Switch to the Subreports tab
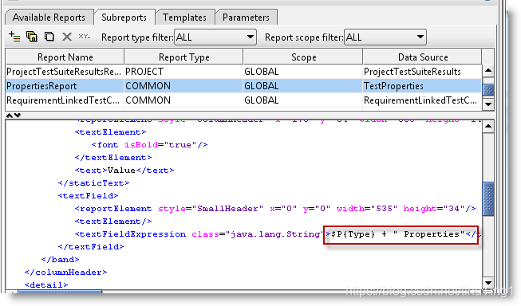Screen dimensions: 521x306 pyautogui.click(x=124, y=18)
